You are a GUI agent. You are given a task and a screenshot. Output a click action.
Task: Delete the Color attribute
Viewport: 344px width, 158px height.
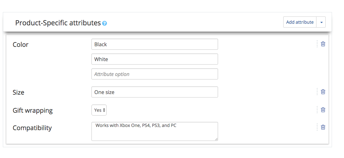(x=323, y=44)
